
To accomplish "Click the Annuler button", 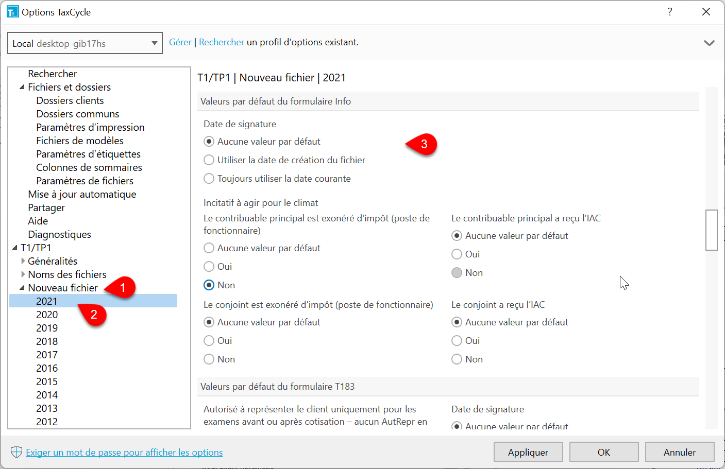I will 680,452.
